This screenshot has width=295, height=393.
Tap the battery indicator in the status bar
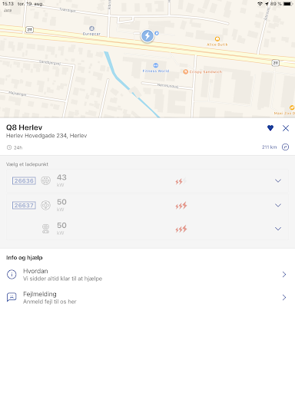pos(288,4)
